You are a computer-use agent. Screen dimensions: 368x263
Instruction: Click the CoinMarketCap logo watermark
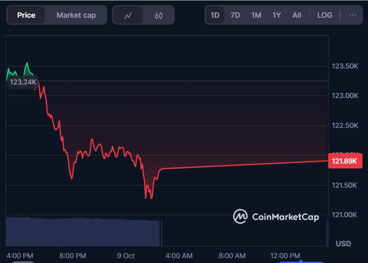point(276,216)
